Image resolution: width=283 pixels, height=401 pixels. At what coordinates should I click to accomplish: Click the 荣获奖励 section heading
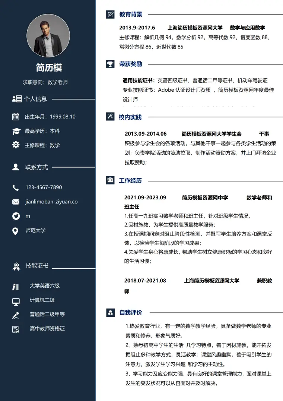[131, 64]
